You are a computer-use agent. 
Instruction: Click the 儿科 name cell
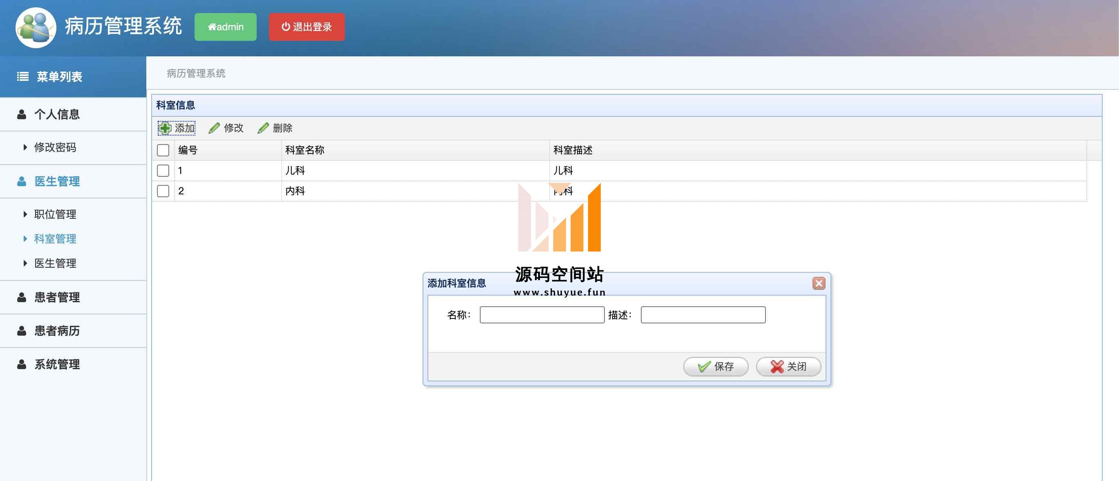click(x=415, y=171)
